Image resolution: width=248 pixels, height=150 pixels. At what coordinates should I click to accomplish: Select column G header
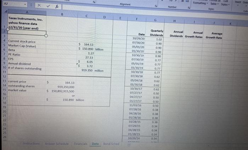155,20
